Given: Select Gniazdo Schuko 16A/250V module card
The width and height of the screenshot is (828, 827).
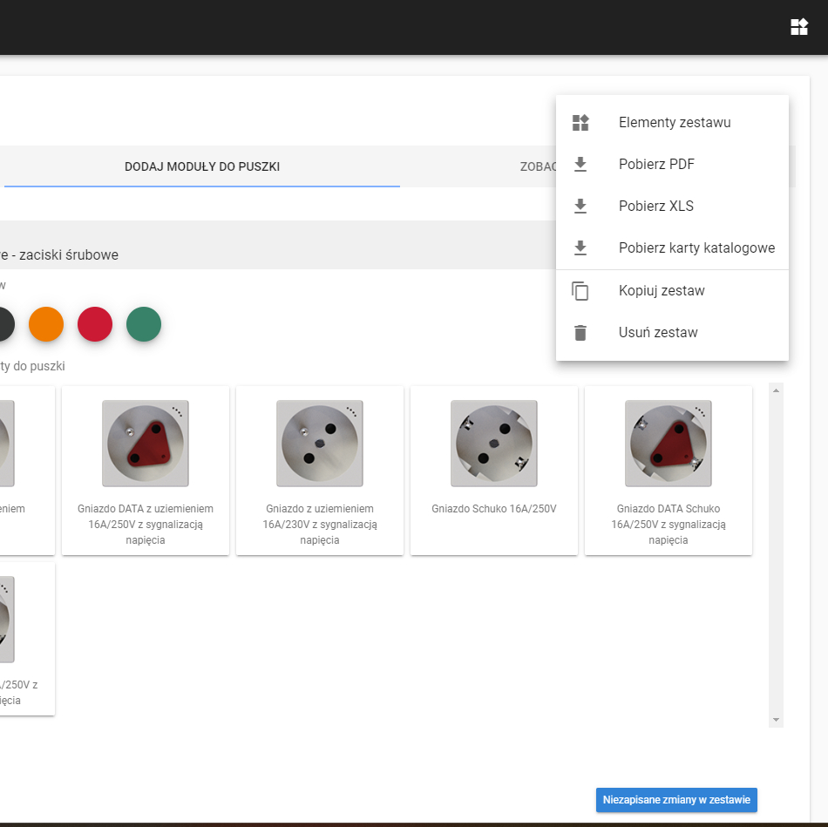Looking at the screenshot, I should [493, 471].
